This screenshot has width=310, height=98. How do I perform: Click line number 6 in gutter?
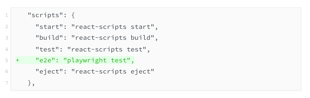click(x=7, y=72)
